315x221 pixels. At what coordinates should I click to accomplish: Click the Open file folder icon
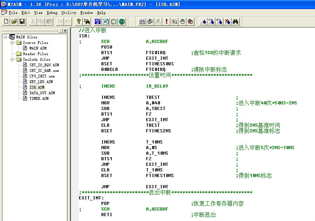tap(14, 22)
